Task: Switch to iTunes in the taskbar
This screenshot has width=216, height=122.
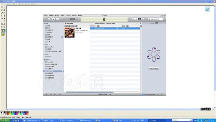Action: [157, 120]
